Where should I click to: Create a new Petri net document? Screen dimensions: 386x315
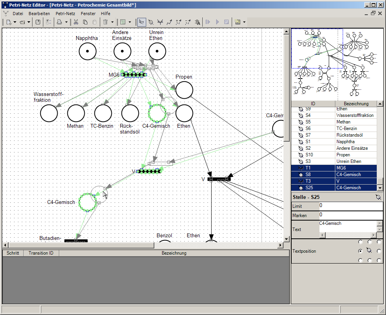point(9,22)
